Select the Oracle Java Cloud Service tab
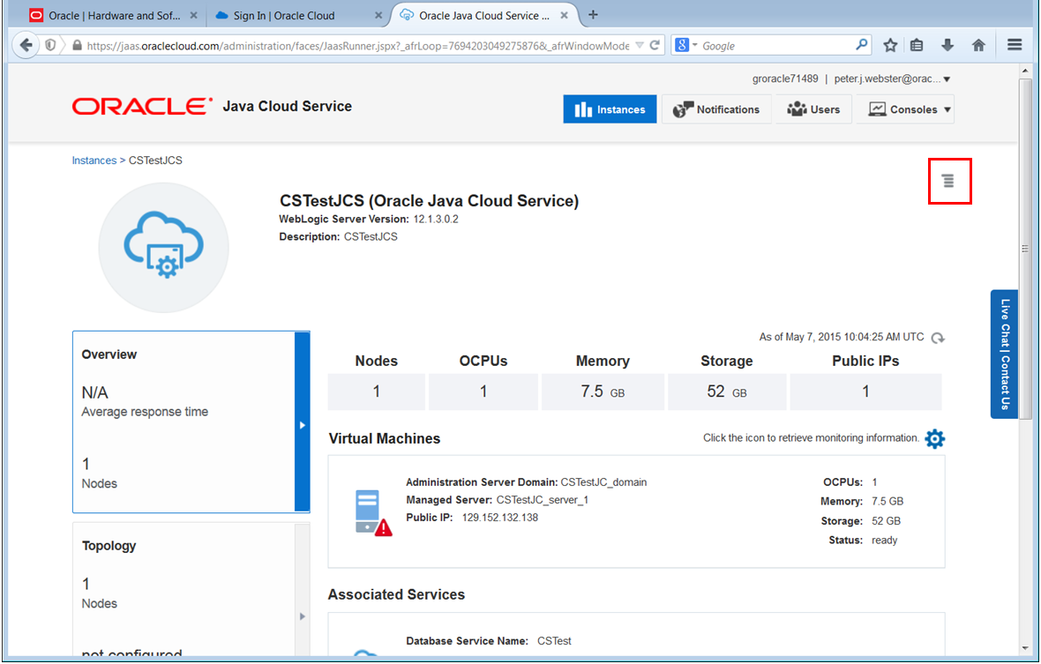 pos(484,15)
